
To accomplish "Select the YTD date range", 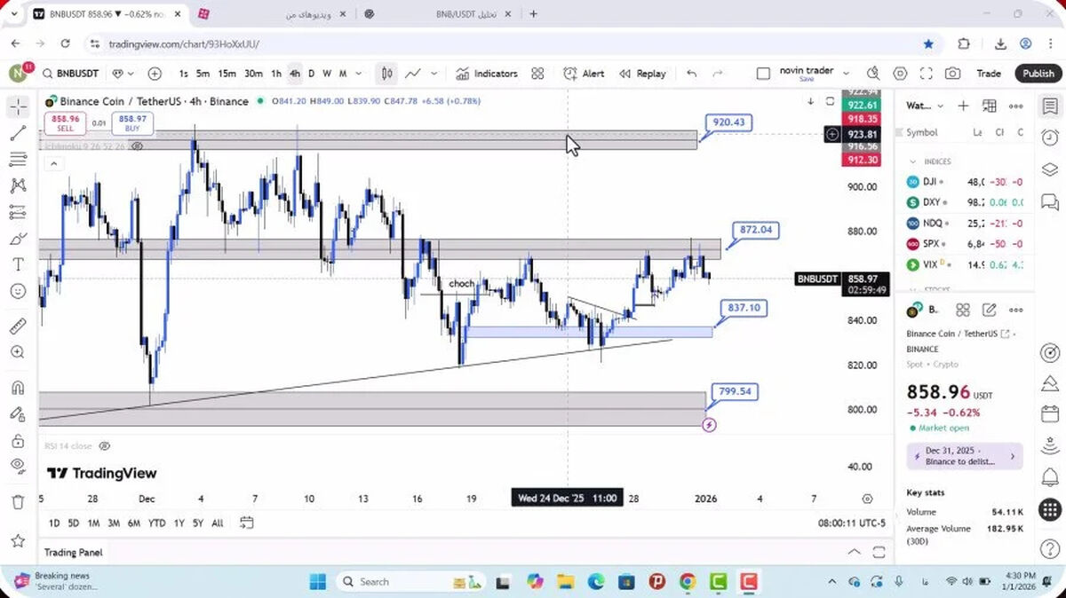I will click(x=157, y=523).
